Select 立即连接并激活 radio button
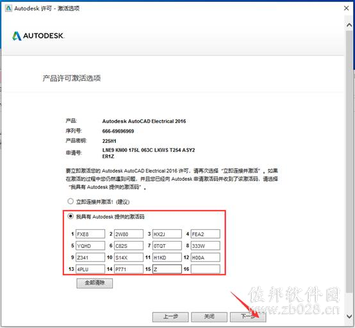This screenshot has width=355, height=328. point(70,201)
